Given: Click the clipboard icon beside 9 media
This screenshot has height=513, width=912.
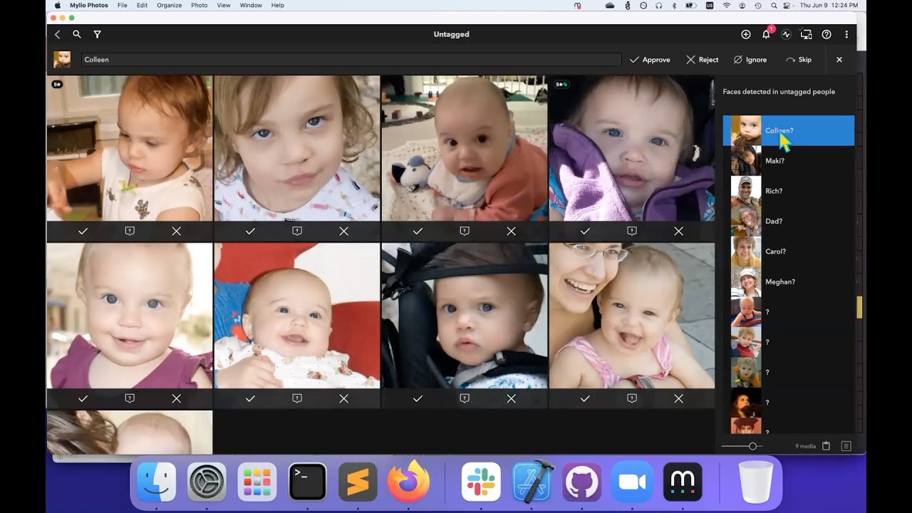Looking at the screenshot, I should [x=826, y=446].
